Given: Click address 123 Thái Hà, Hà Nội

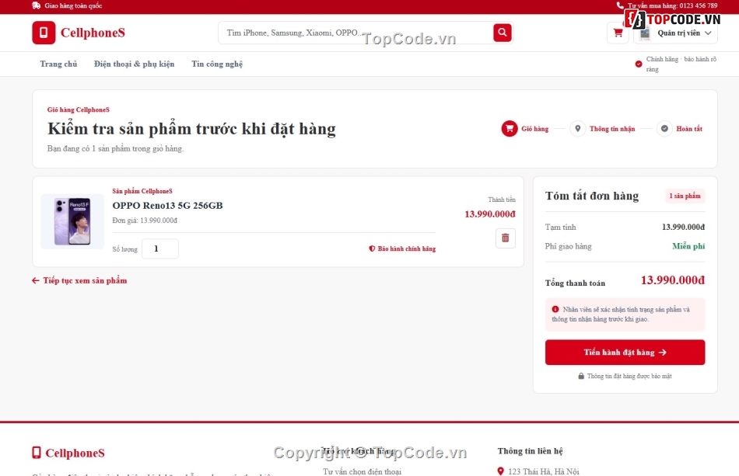Looking at the screenshot, I should (544, 471).
